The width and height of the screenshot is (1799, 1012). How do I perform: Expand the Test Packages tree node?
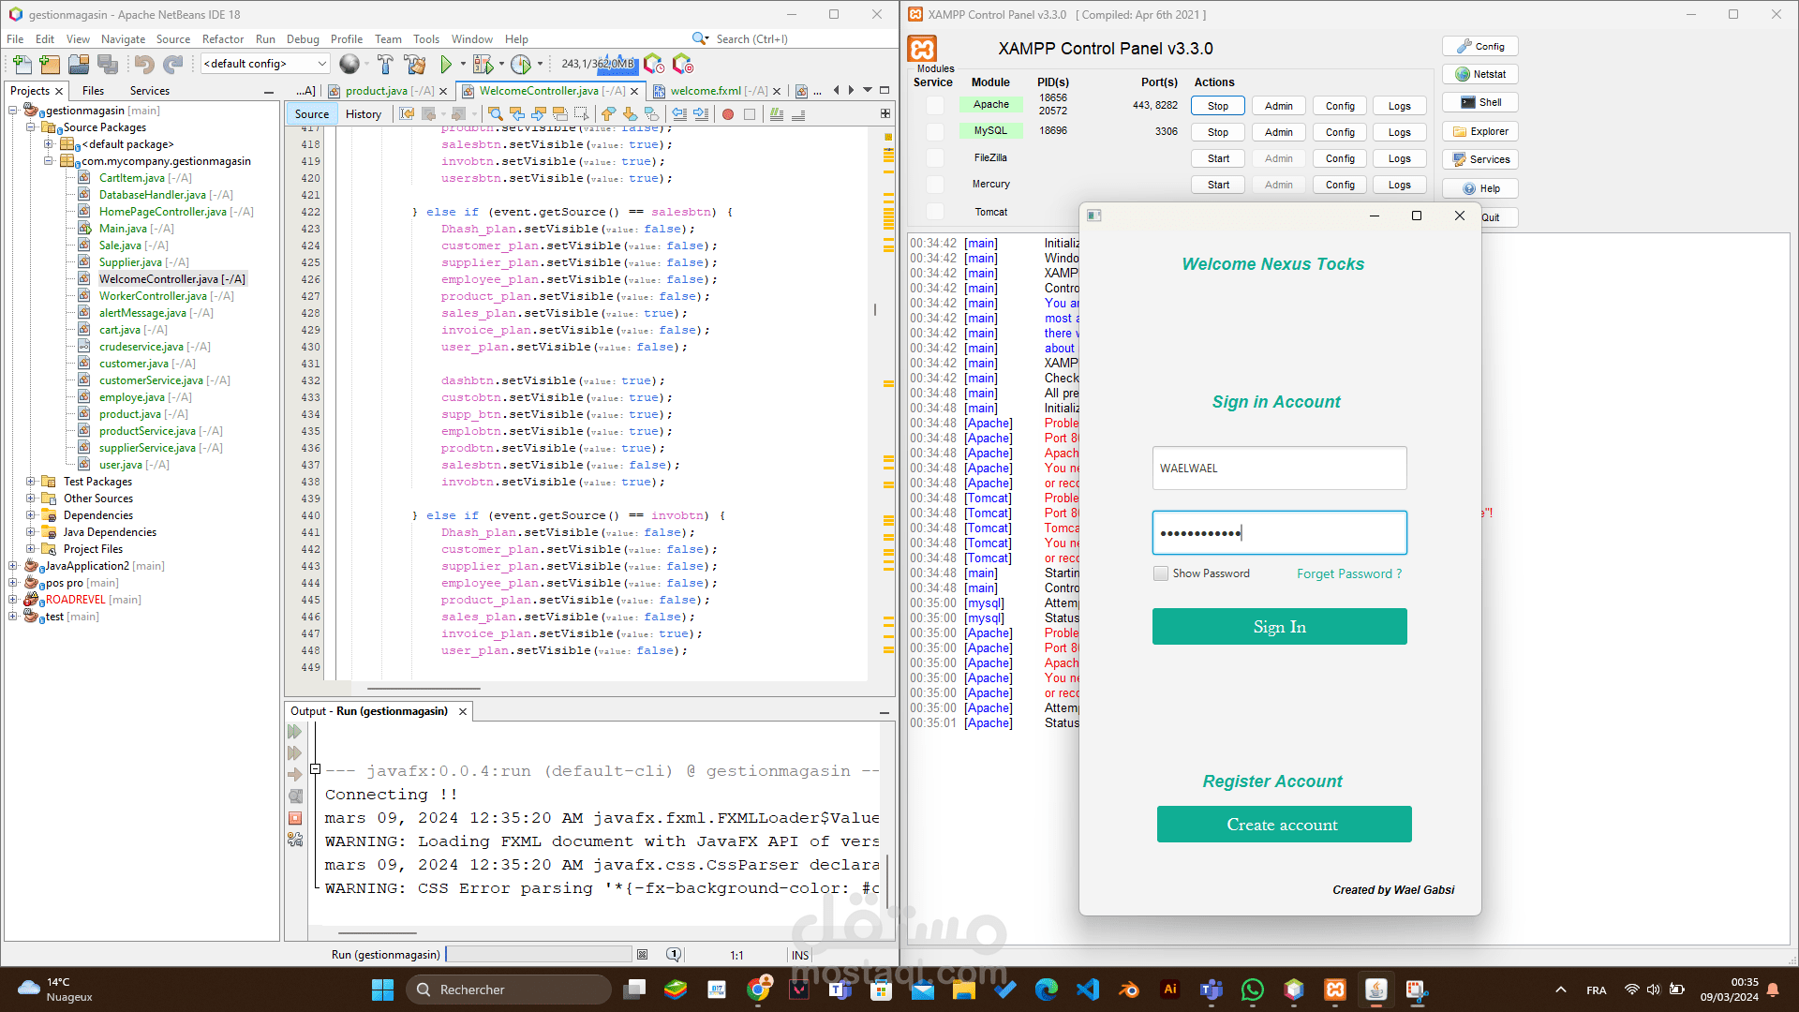tap(31, 482)
